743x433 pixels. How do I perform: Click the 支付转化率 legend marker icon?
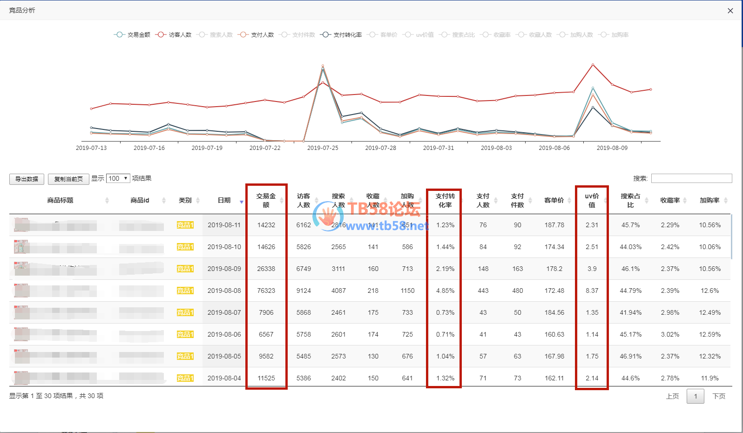point(326,35)
